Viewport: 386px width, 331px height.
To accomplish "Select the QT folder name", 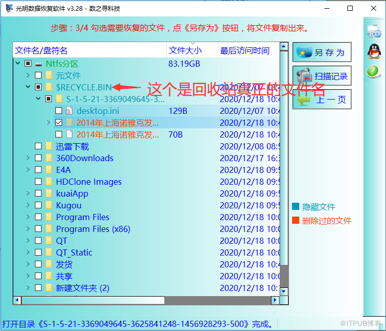I will 62,241.
